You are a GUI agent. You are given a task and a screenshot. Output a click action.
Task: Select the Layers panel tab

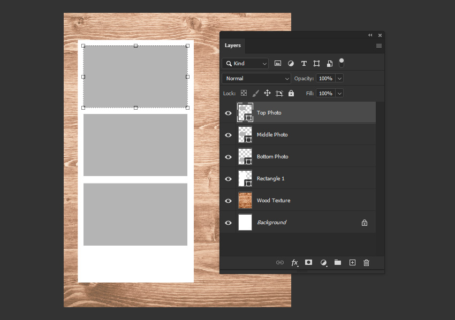pos(233,45)
